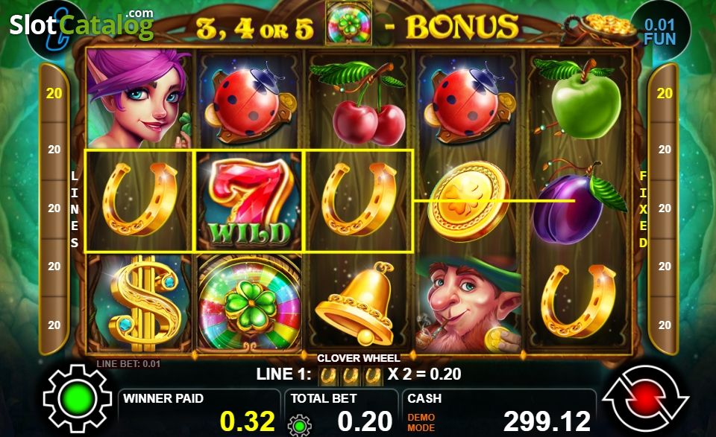This screenshot has width=716, height=437.
Task: Click the spin button with red center
Action: 644,398
